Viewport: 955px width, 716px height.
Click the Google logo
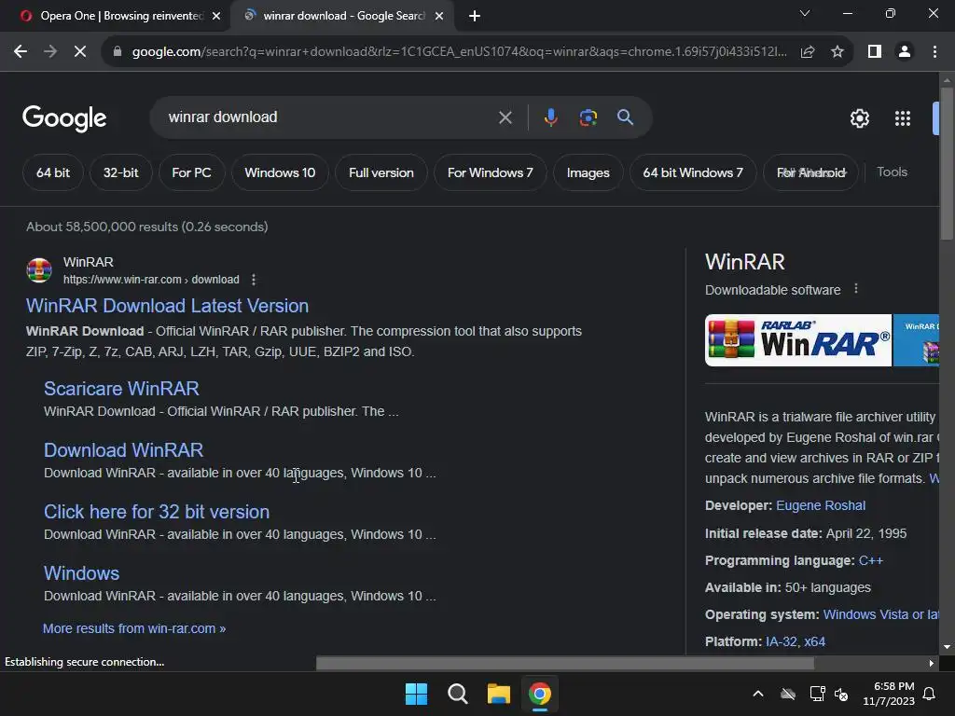64,118
